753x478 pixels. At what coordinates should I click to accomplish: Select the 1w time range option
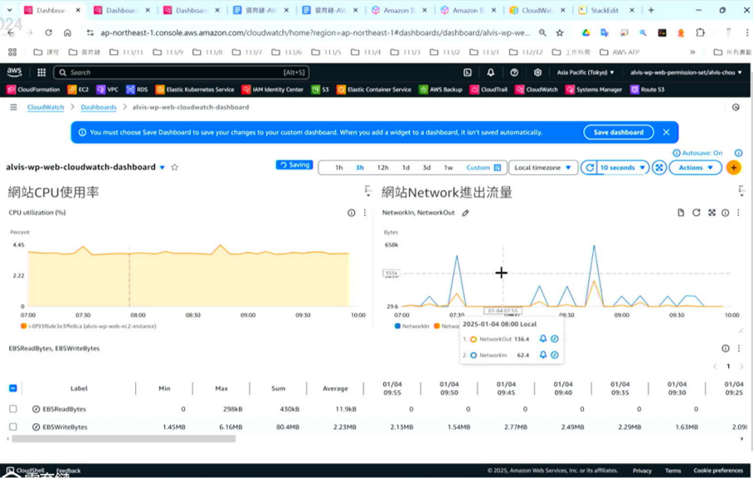[448, 167]
